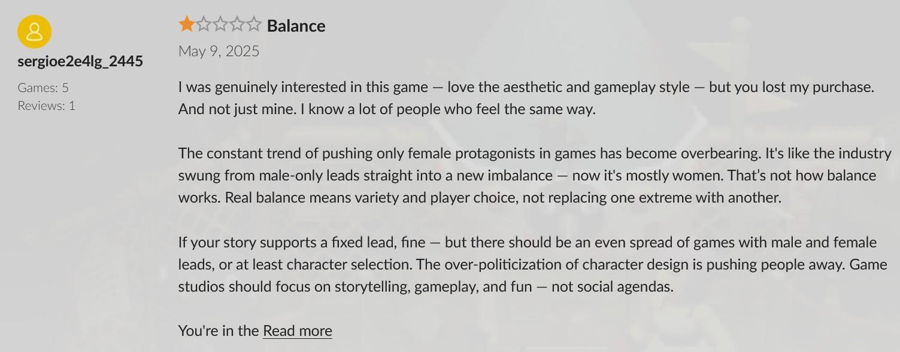Image resolution: width=900 pixels, height=352 pixels.
Task: Click the review date May 9, 2025
Action: tap(219, 51)
